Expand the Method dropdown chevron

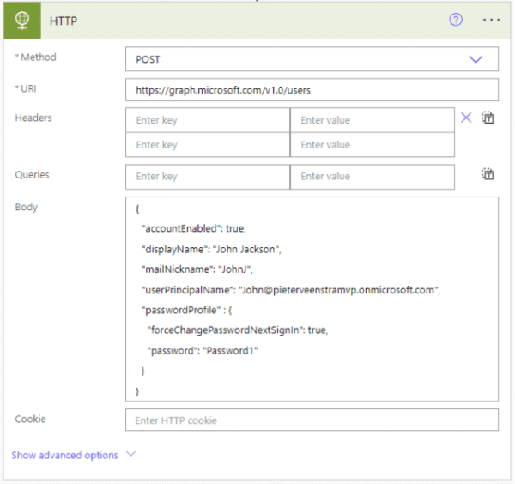[476, 59]
